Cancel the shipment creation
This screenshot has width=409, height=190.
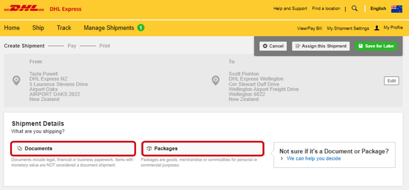(x=273, y=46)
